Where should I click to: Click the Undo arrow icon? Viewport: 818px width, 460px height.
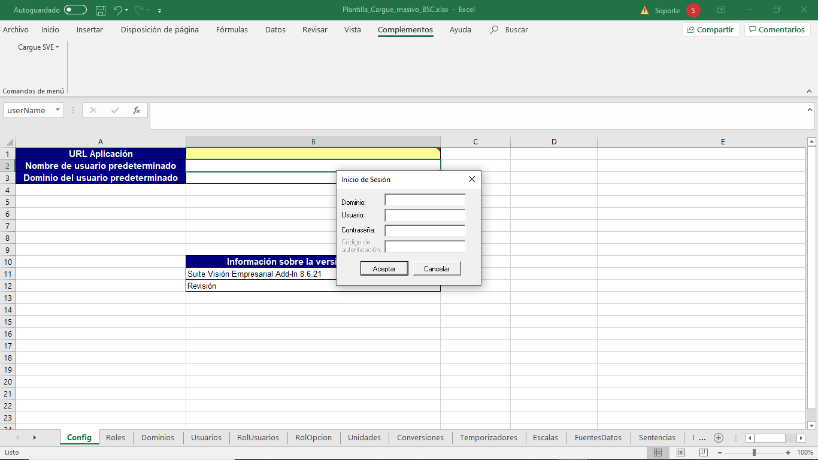point(118,10)
